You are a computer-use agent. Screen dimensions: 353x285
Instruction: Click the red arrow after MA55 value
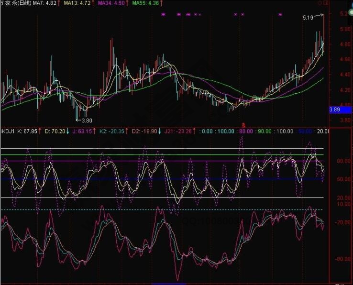(x=162, y=3)
